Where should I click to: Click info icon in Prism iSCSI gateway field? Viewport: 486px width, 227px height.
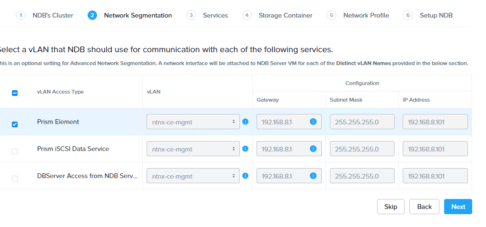313,149
